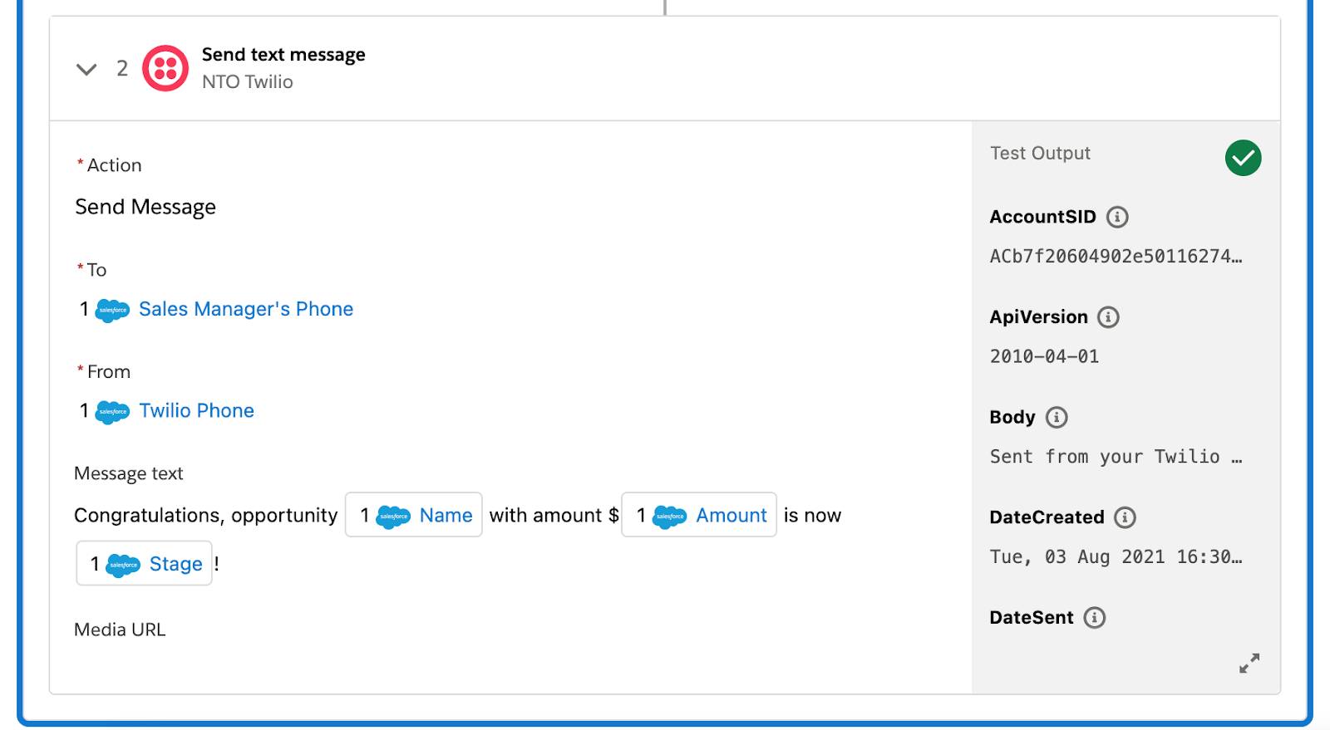
Task: Click the 'is now' message text
Action: pyautogui.click(x=812, y=515)
